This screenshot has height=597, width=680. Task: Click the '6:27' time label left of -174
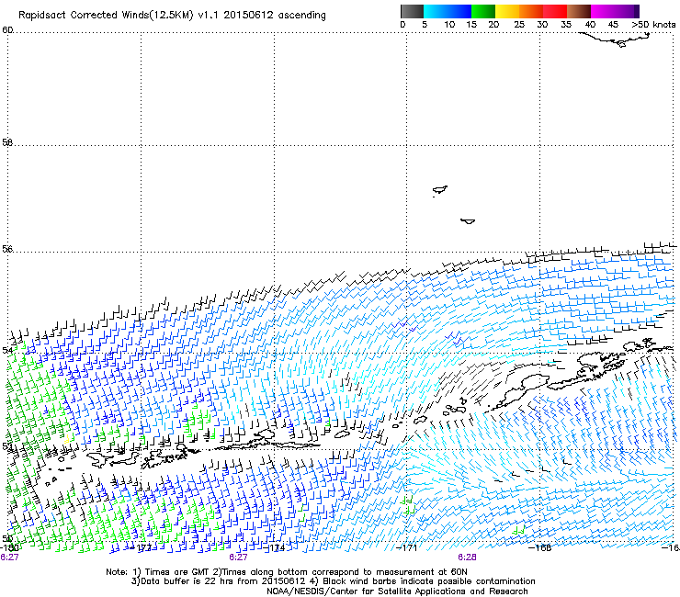(x=238, y=558)
